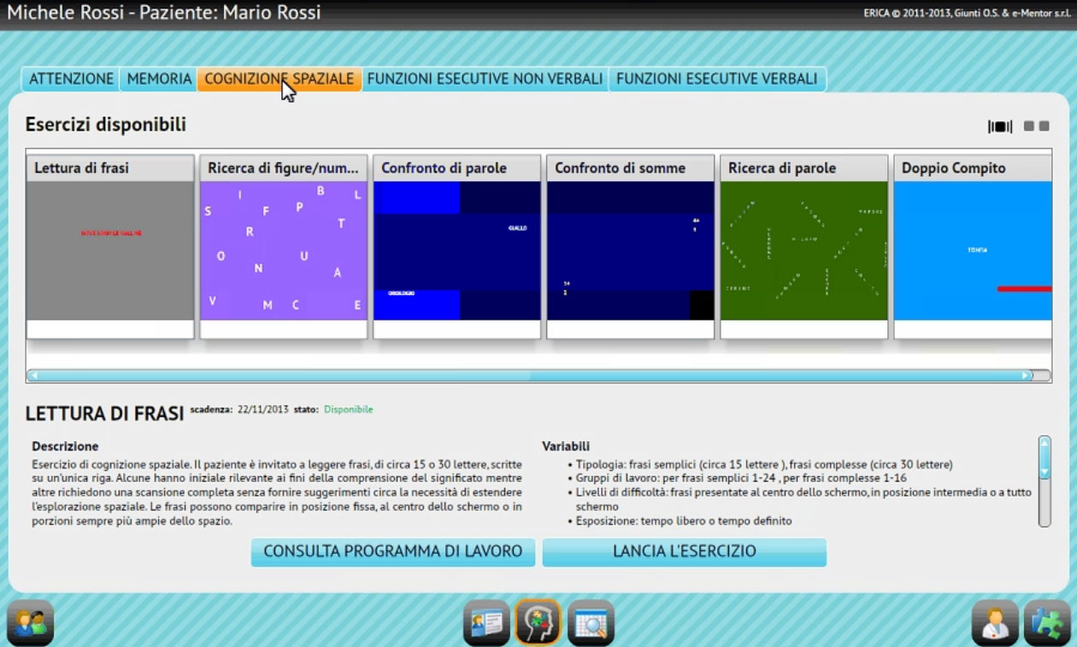This screenshot has width=1077, height=647.
Task: Switch to the MEMORIA tab
Action: click(159, 79)
